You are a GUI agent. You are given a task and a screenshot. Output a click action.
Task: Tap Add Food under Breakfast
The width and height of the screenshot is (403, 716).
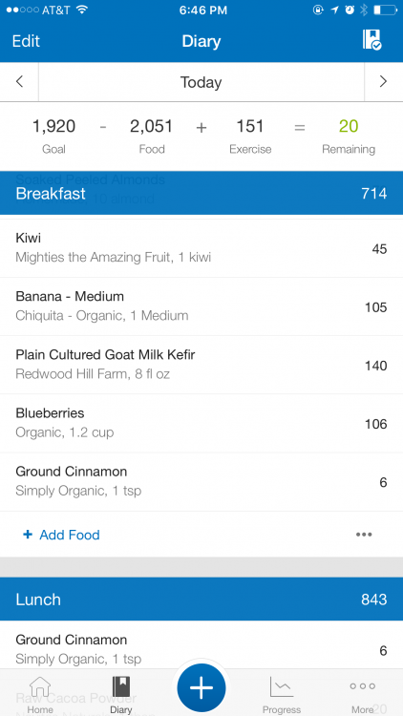click(62, 535)
